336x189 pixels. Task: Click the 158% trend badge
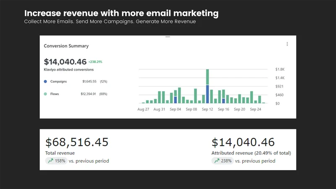(x=56, y=161)
